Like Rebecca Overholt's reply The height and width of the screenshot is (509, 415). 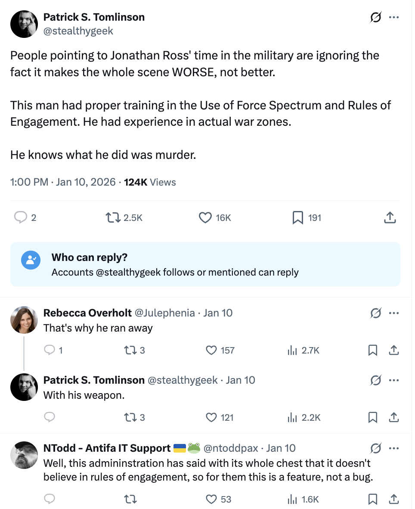[x=211, y=351]
